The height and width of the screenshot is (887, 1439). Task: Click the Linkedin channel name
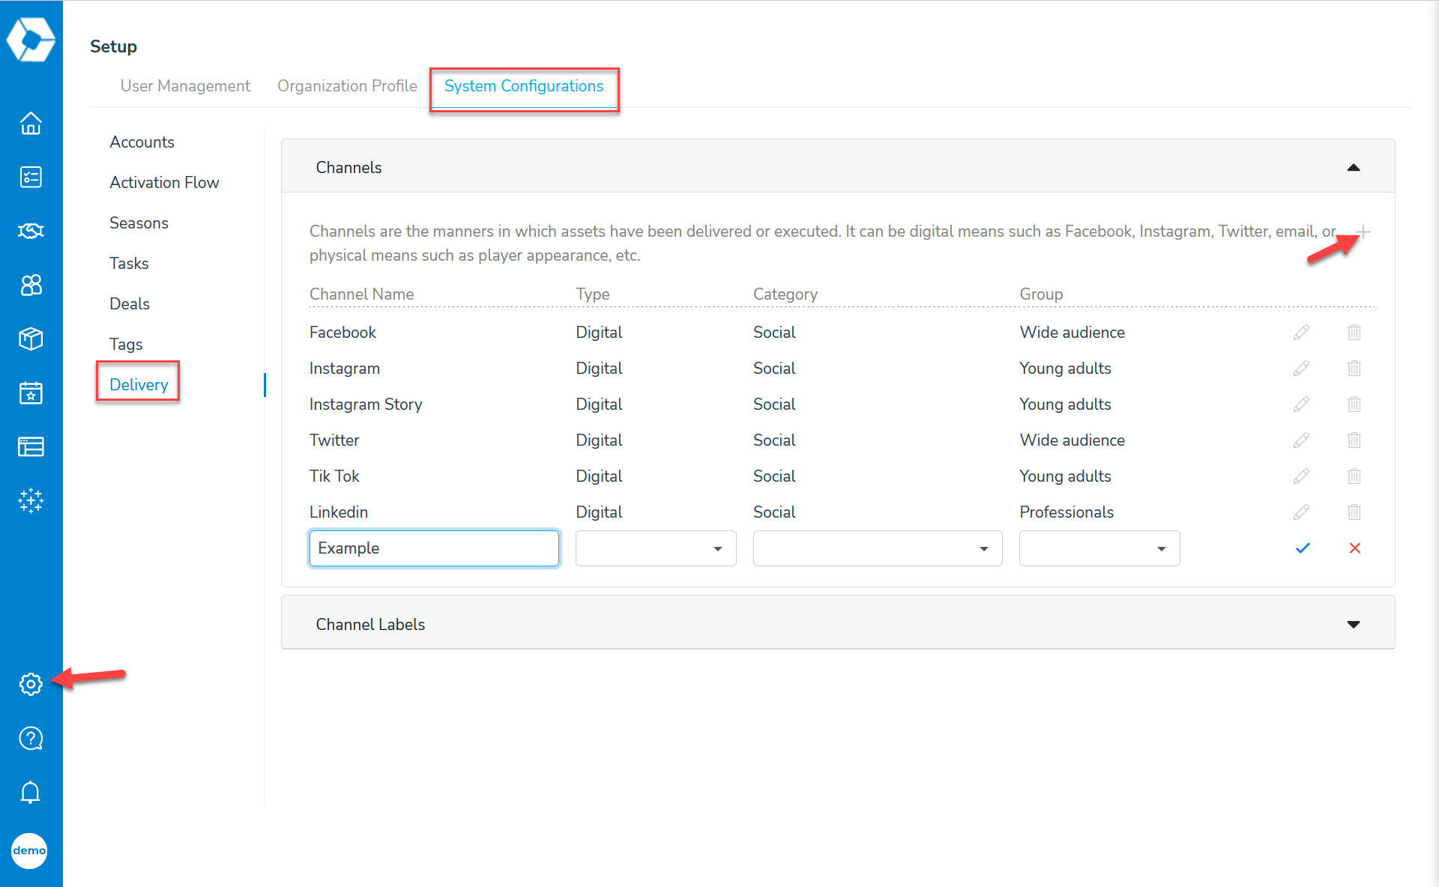[339, 512]
